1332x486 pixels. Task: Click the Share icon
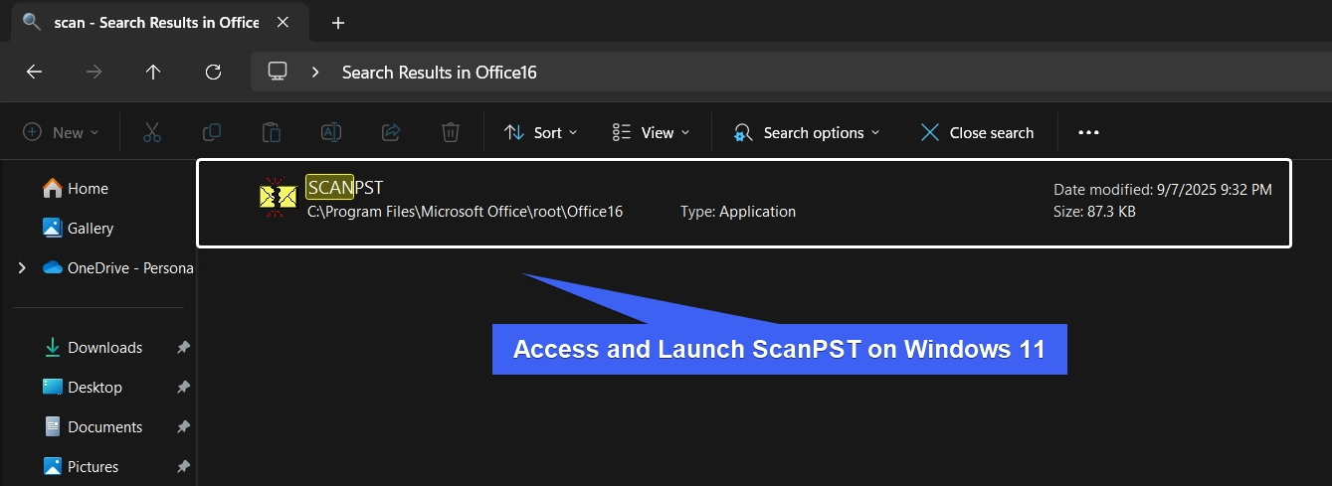tap(391, 132)
